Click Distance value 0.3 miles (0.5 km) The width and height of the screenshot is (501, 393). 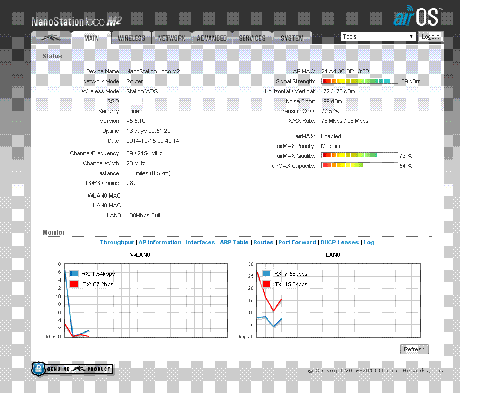pos(149,173)
